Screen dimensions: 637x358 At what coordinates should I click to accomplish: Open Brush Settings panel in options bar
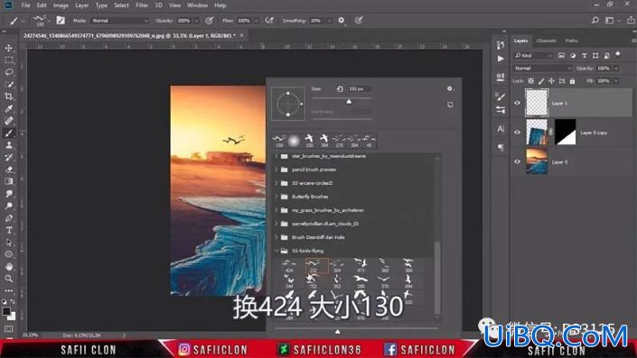click(61, 20)
